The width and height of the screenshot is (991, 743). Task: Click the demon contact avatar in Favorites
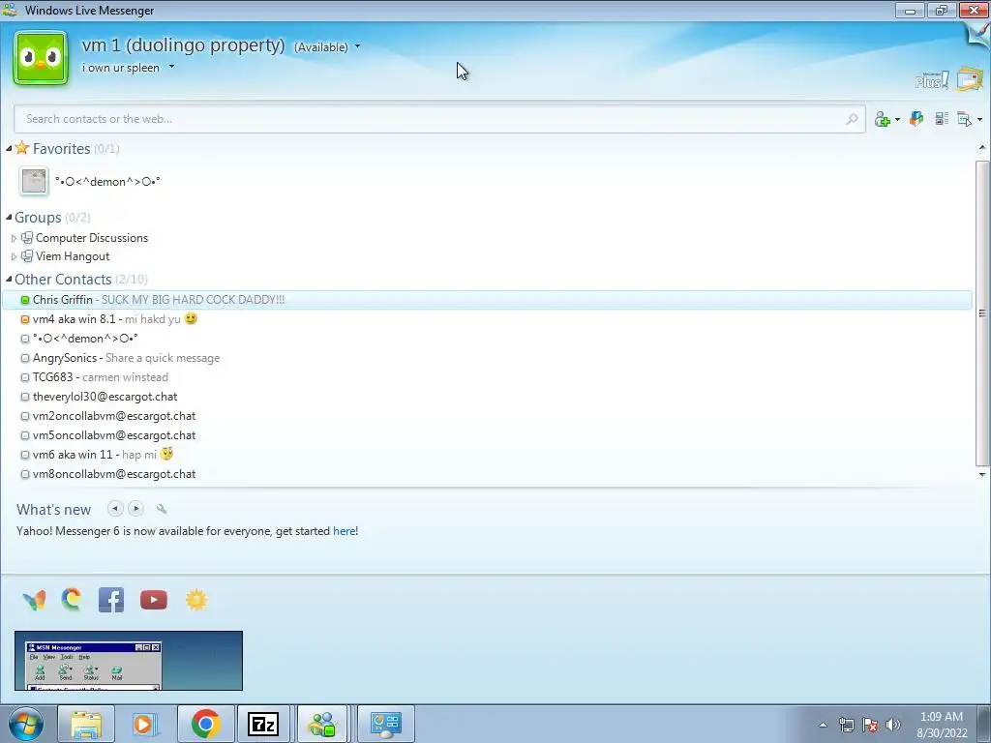(x=34, y=181)
